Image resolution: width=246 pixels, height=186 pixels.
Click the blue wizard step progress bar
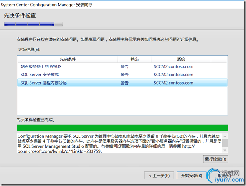[33, 24]
